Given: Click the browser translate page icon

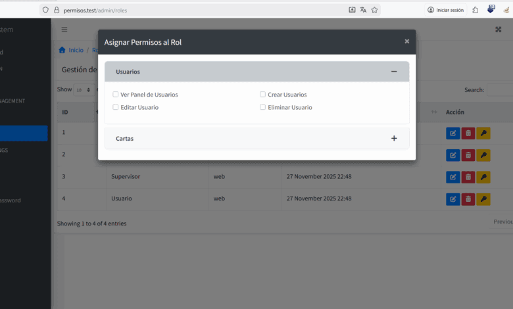Looking at the screenshot, I should point(363,10).
